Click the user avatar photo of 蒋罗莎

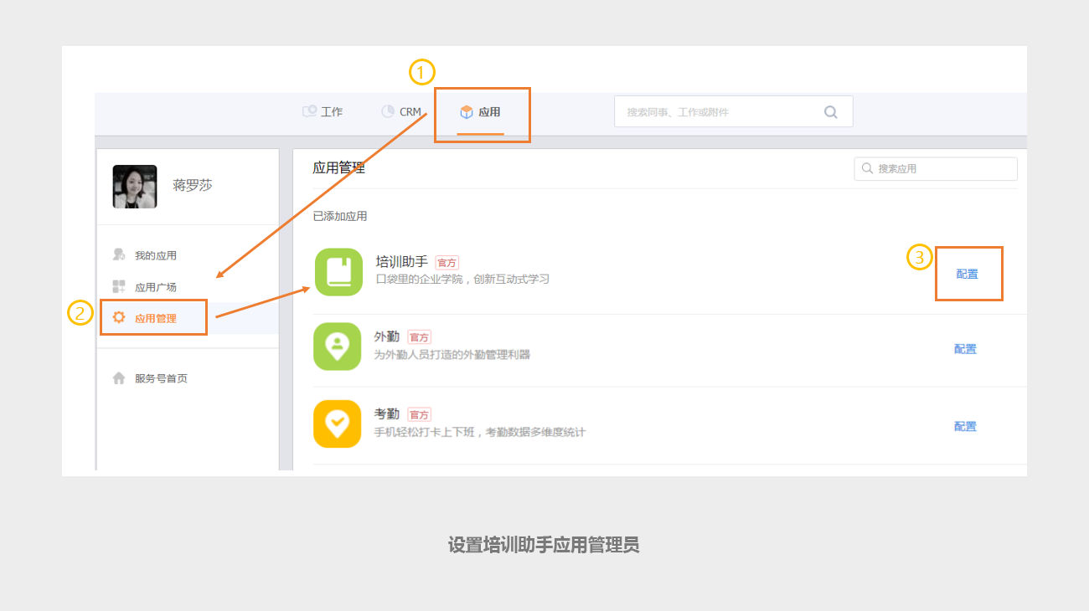pyautogui.click(x=135, y=187)
